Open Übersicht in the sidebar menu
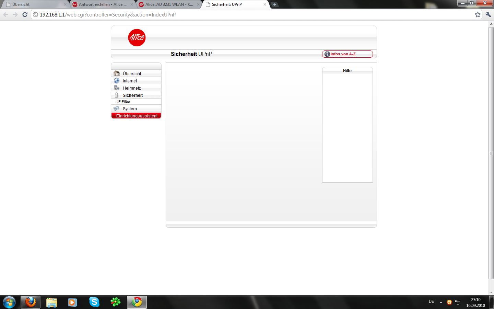The image size is (494, 309). coord(132,73)
